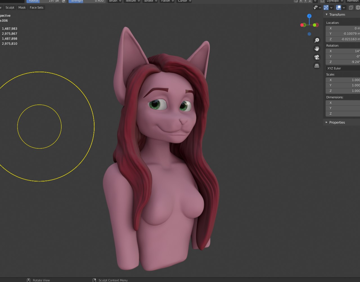The width and height of the screenshot is (360, 282).
Task: Open the overlays options dropdown arrow
Action: click(344, 8)
